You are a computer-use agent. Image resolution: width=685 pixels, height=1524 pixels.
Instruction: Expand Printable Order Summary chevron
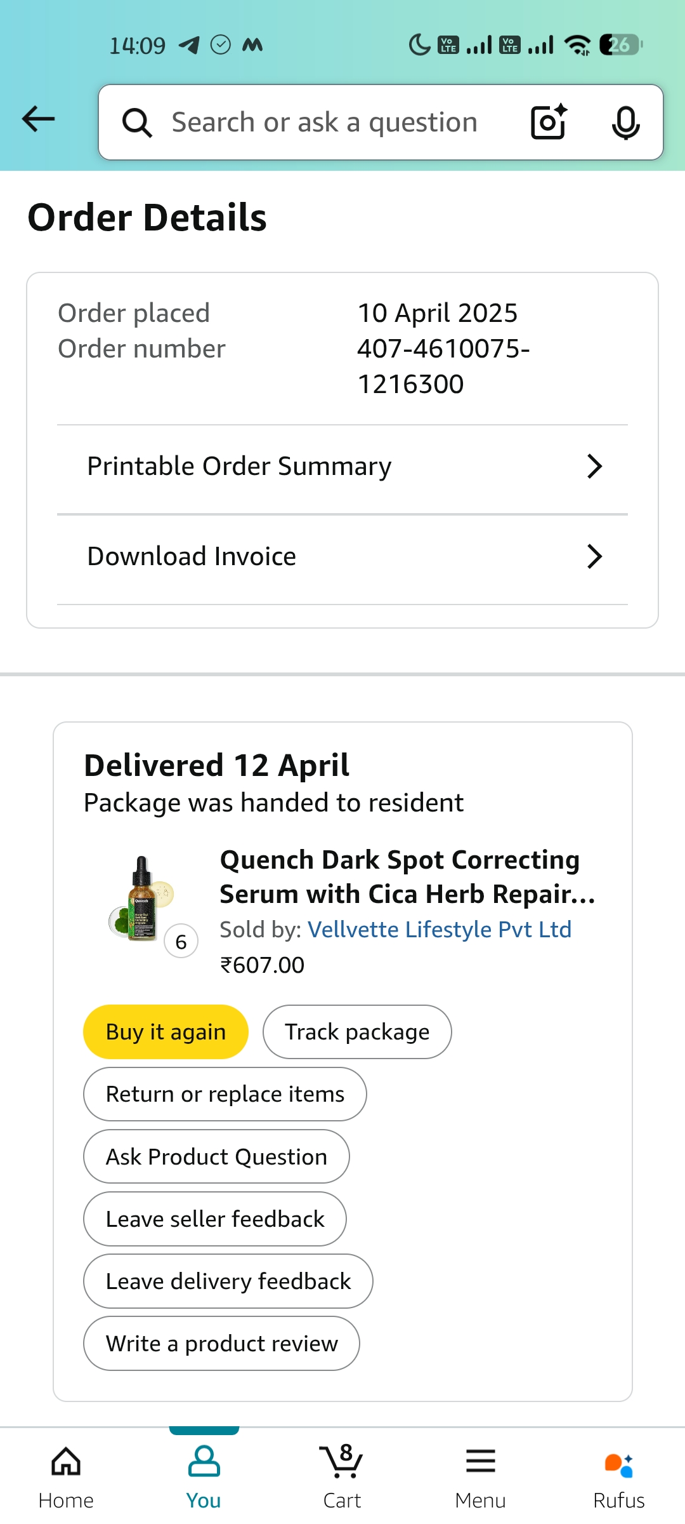coord(594,466)
